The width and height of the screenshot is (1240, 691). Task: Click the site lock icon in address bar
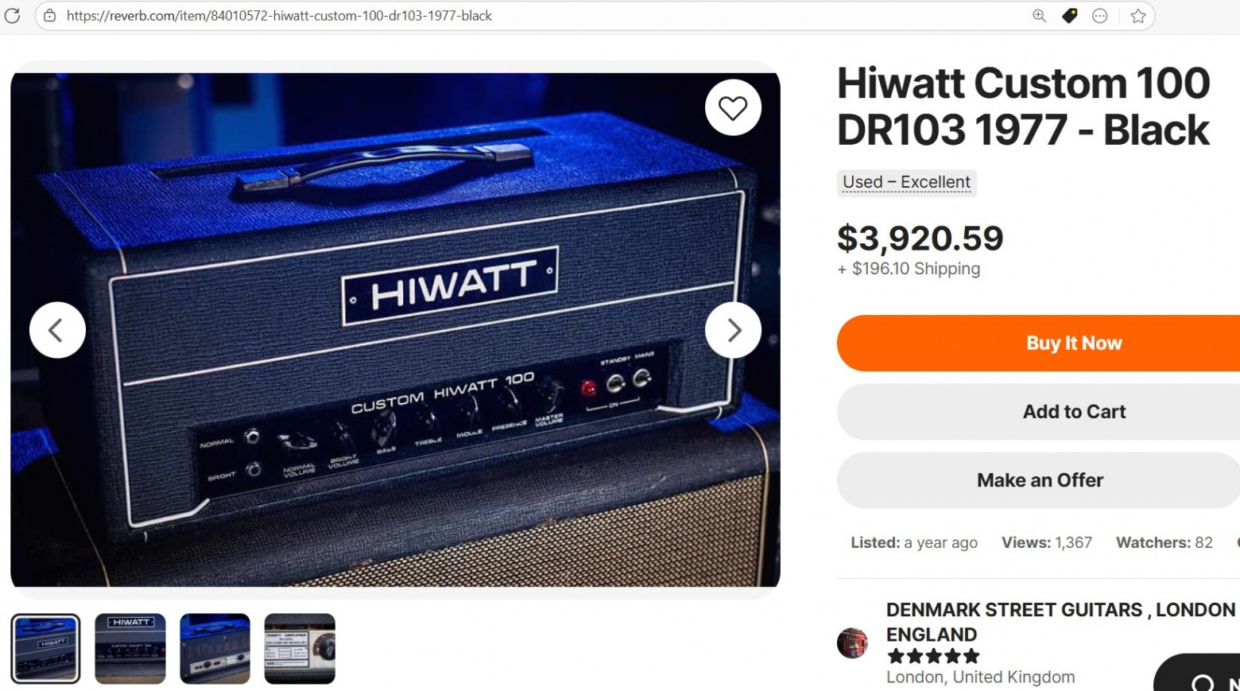(x=49, y=15)
